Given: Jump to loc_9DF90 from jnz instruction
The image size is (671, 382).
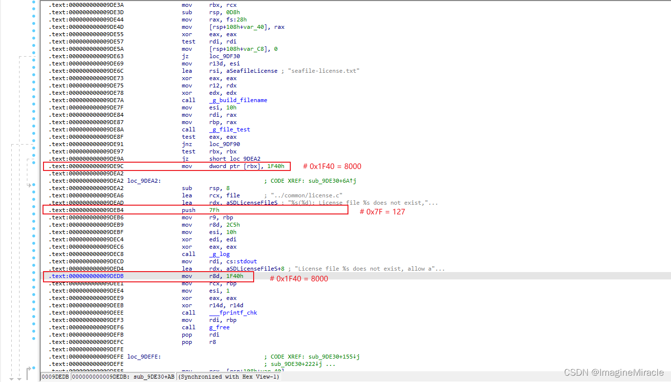Looking at the screenshot, I should (224, 144).
